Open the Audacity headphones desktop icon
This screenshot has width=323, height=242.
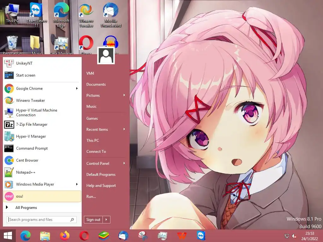(x=111, y=41)
